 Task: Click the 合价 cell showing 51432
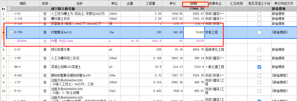[194, 32]
